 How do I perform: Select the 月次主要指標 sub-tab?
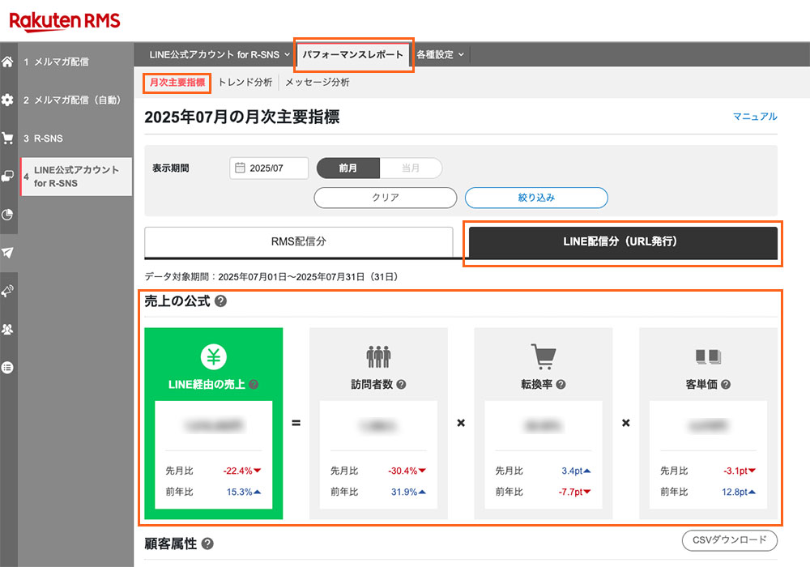pyautogui.click(x=177, y=82)
